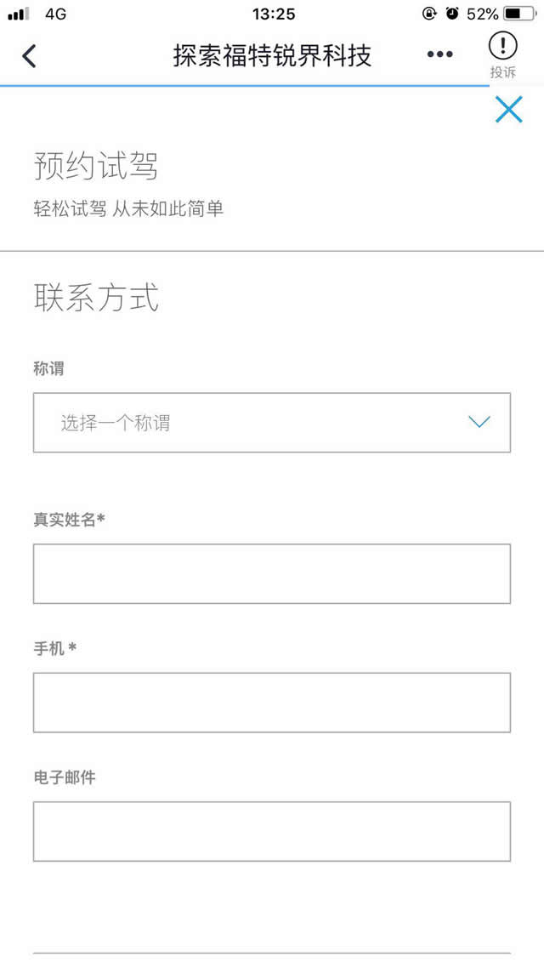Tap the 联系方式 section heading
Viewport: 544px width, 968px height.
point(96,298)
